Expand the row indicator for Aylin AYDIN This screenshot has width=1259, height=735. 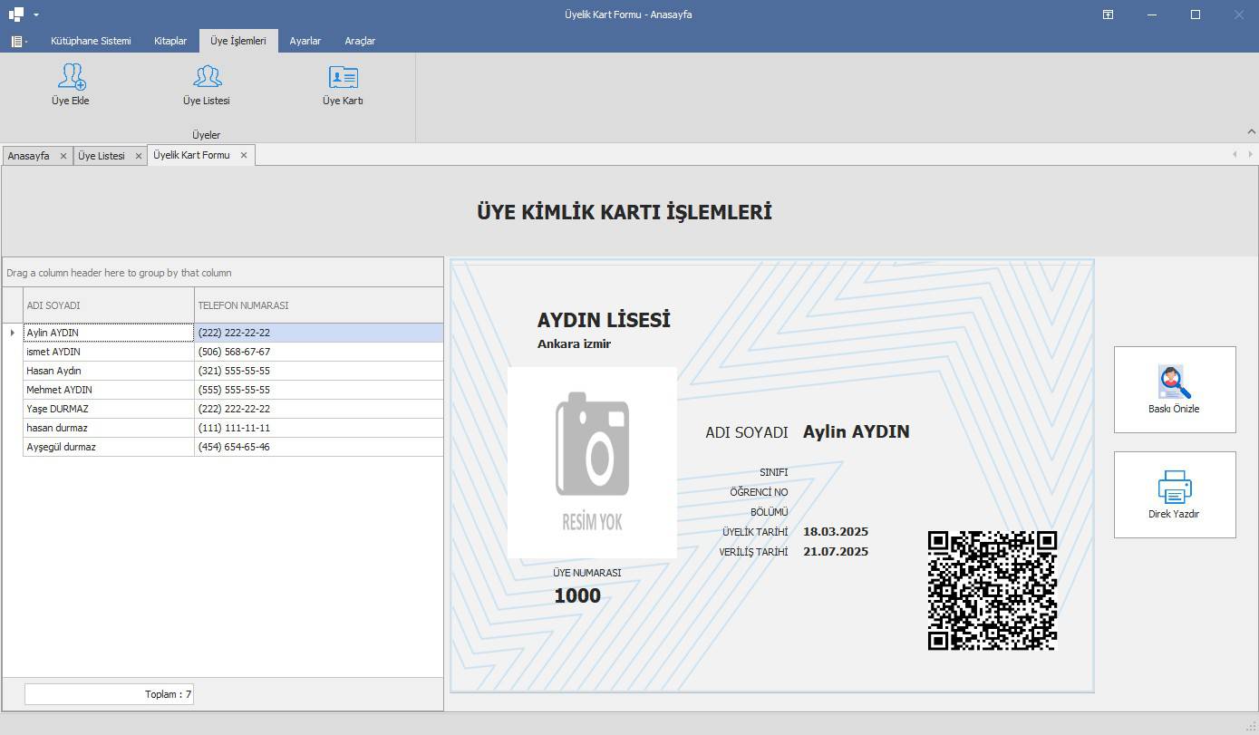pos(12,333)
